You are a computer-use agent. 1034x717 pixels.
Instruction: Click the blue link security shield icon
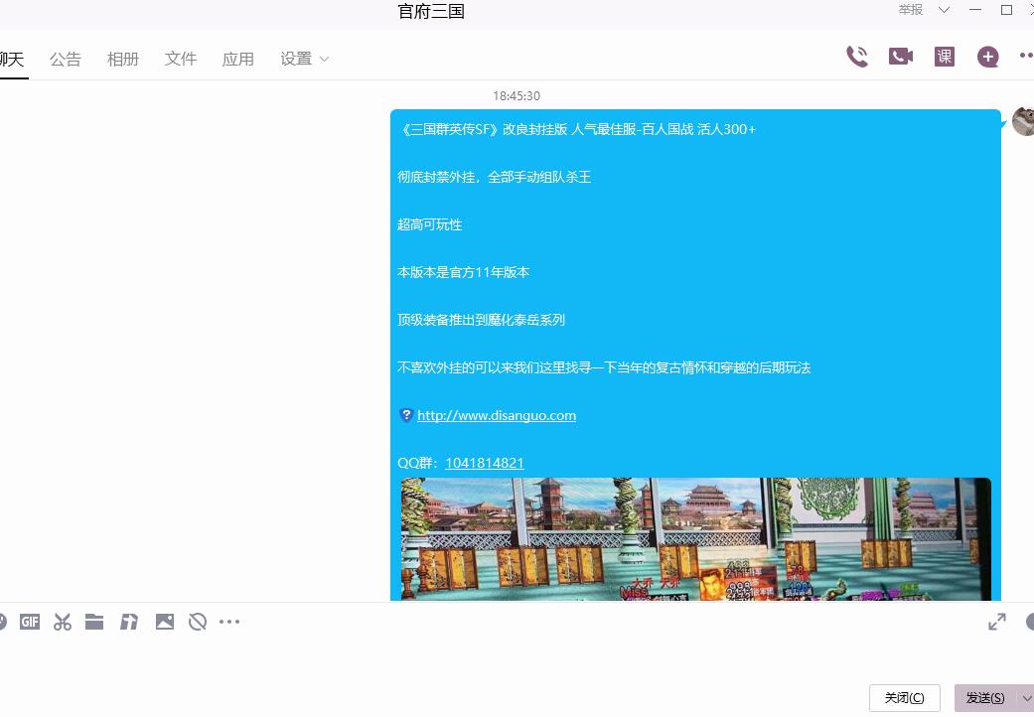point(406,415)
